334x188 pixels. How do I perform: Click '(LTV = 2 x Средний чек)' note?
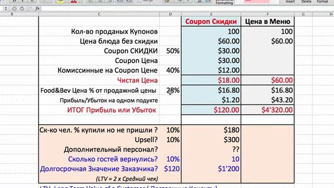[127, 179]
